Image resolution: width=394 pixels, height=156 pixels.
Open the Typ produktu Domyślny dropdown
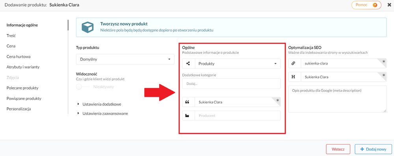tap(125, 59)
